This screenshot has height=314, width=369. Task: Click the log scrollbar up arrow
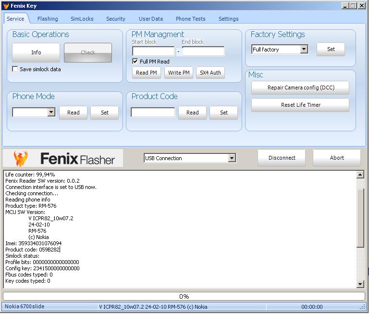coord(360,175)
